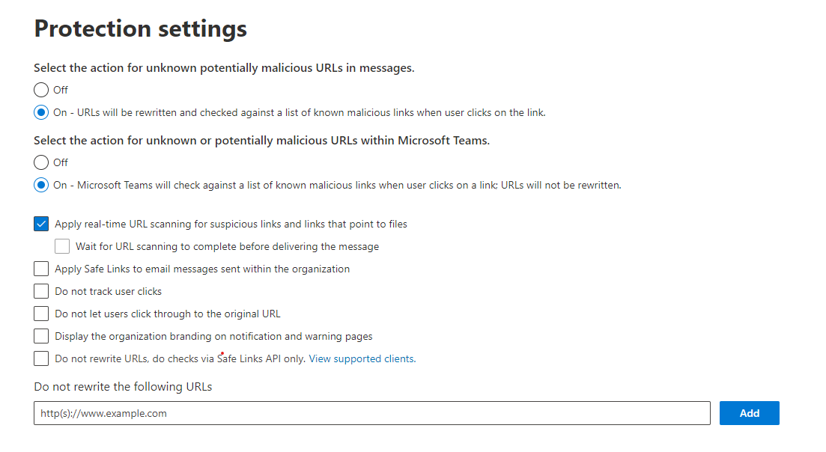Enable On option for Teams link checking
The height and width of the screenshot is (452, 826).
click(41, 185)
